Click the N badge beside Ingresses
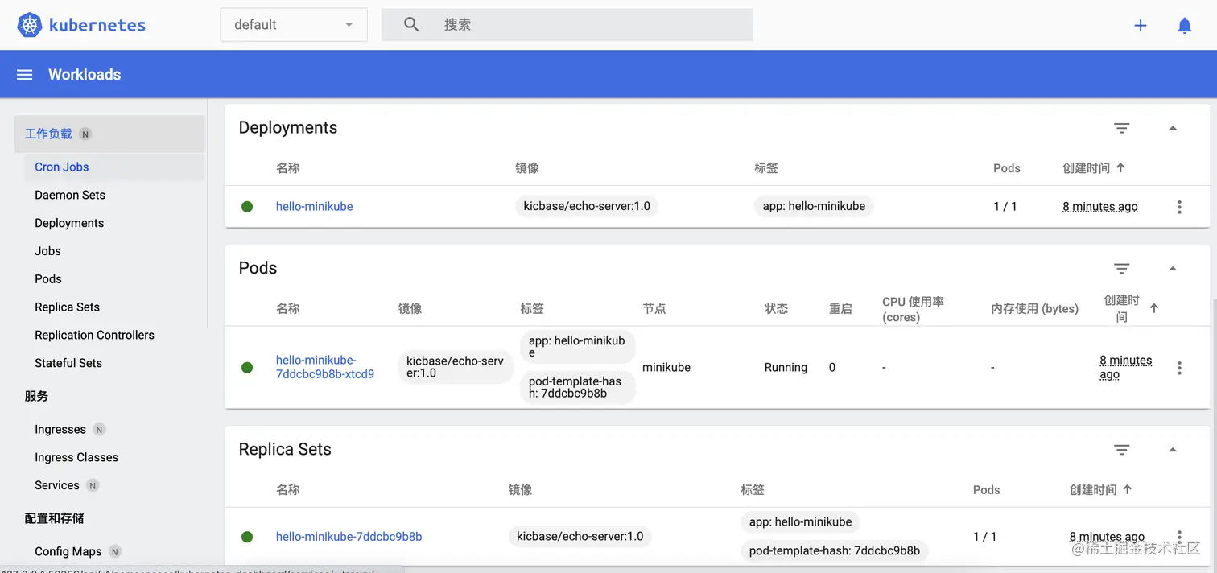Screen dimensions: 1217x573 click(100, 430)
